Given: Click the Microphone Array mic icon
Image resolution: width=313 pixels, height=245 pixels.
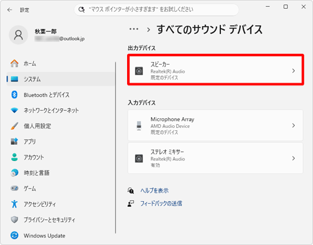Looking at the screenshot, I should pos(139,125).
